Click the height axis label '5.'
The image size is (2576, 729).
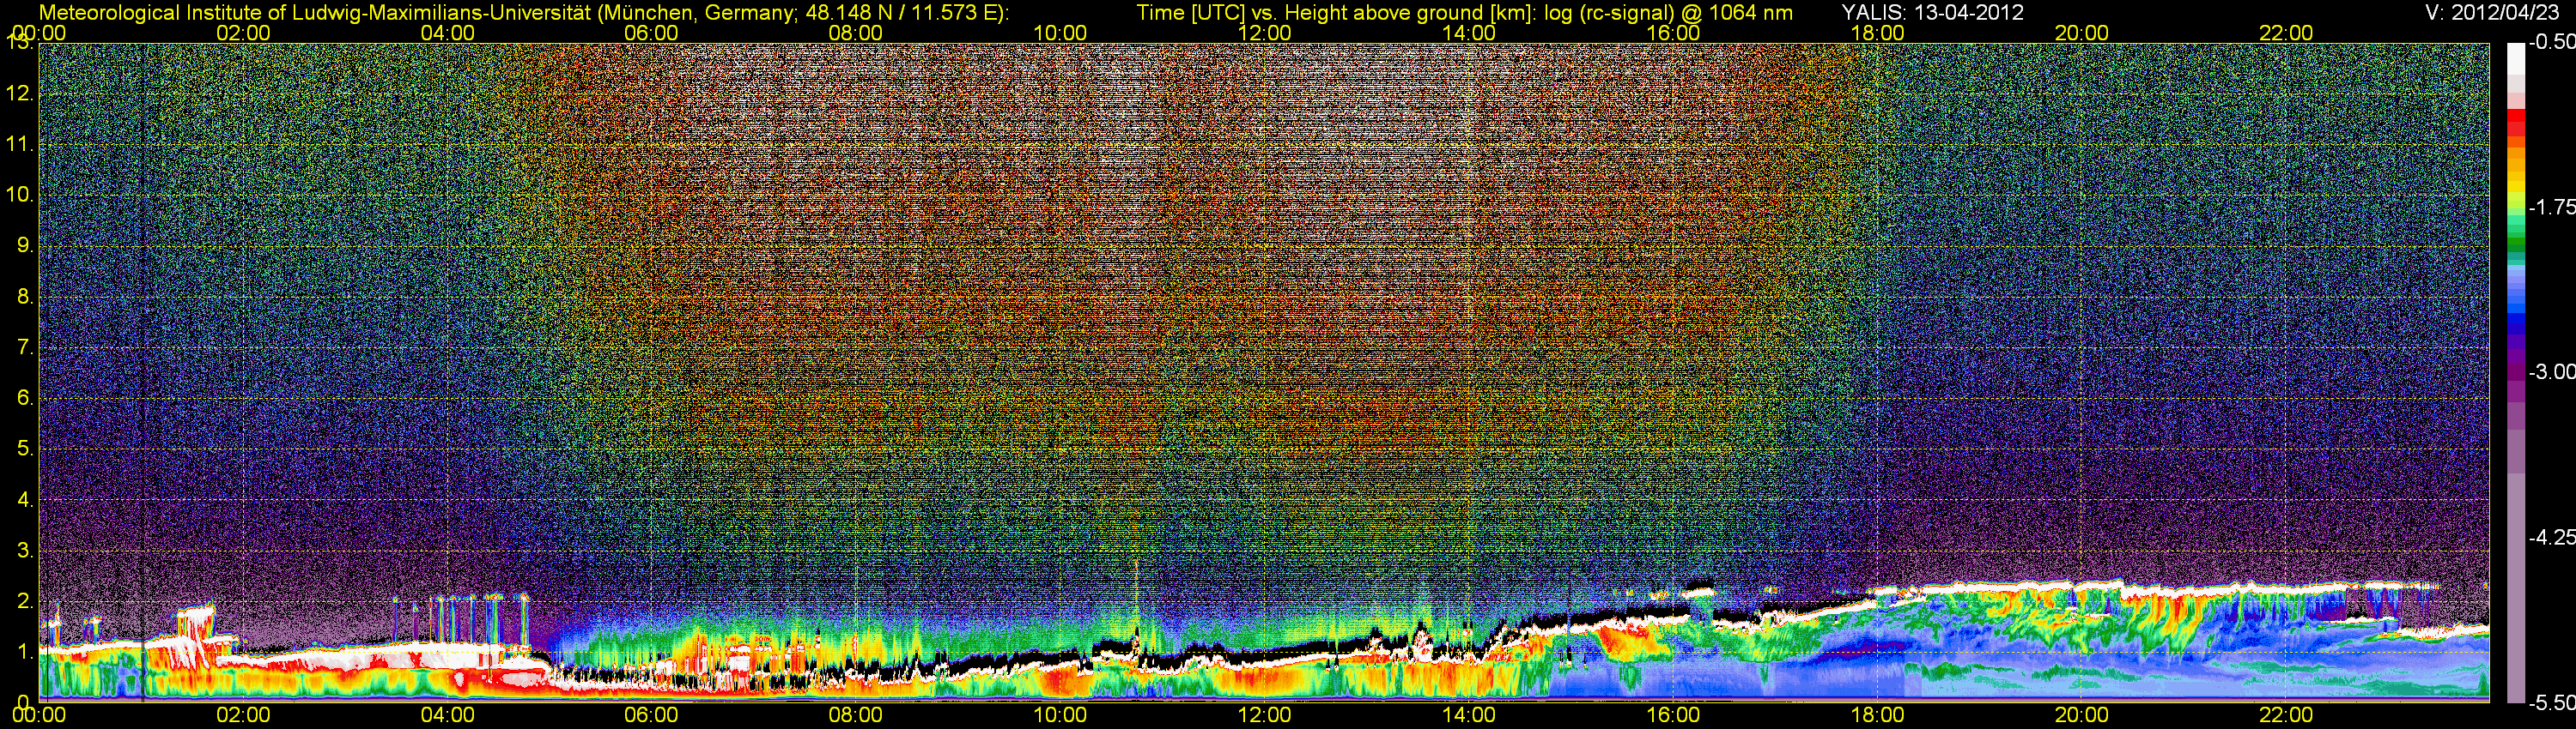point(25,449)
